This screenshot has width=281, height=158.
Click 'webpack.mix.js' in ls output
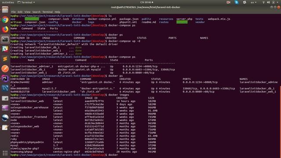tap(219, 19)
